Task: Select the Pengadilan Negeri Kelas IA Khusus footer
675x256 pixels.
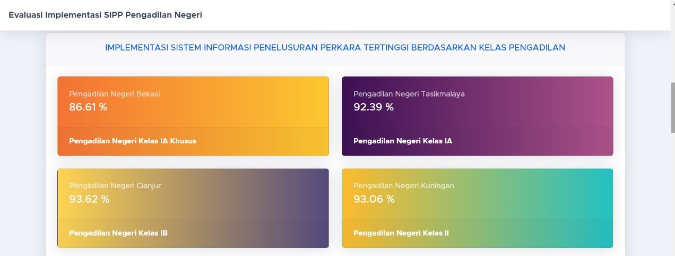Action: point(133,141)
